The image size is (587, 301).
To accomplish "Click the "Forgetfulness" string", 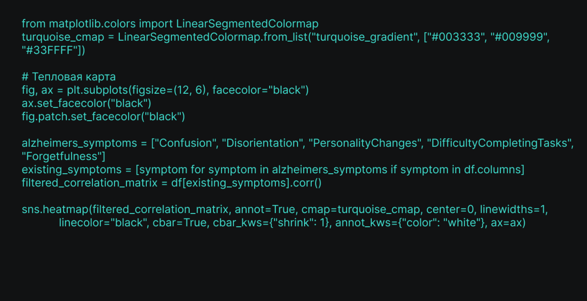I will point(64,156).
